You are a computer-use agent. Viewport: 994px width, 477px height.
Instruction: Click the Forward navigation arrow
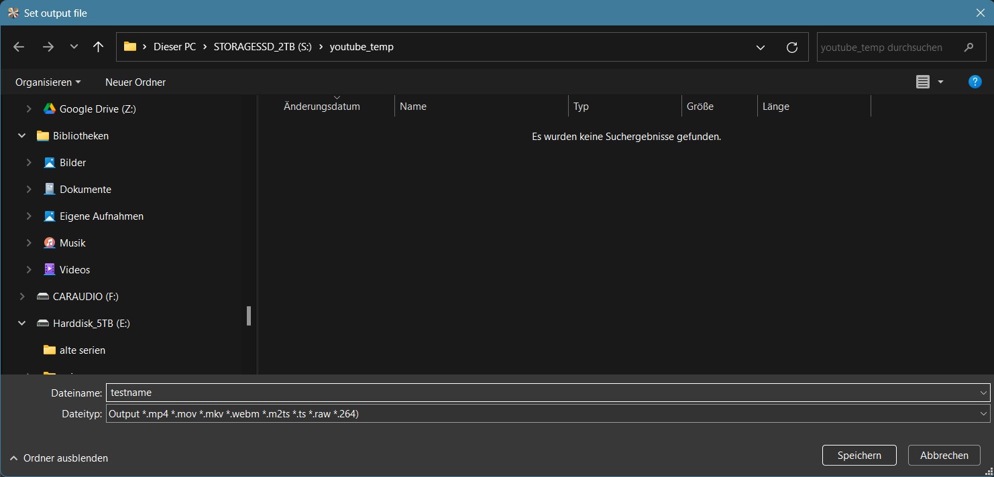pyautogui.click(x=48, y=47)
